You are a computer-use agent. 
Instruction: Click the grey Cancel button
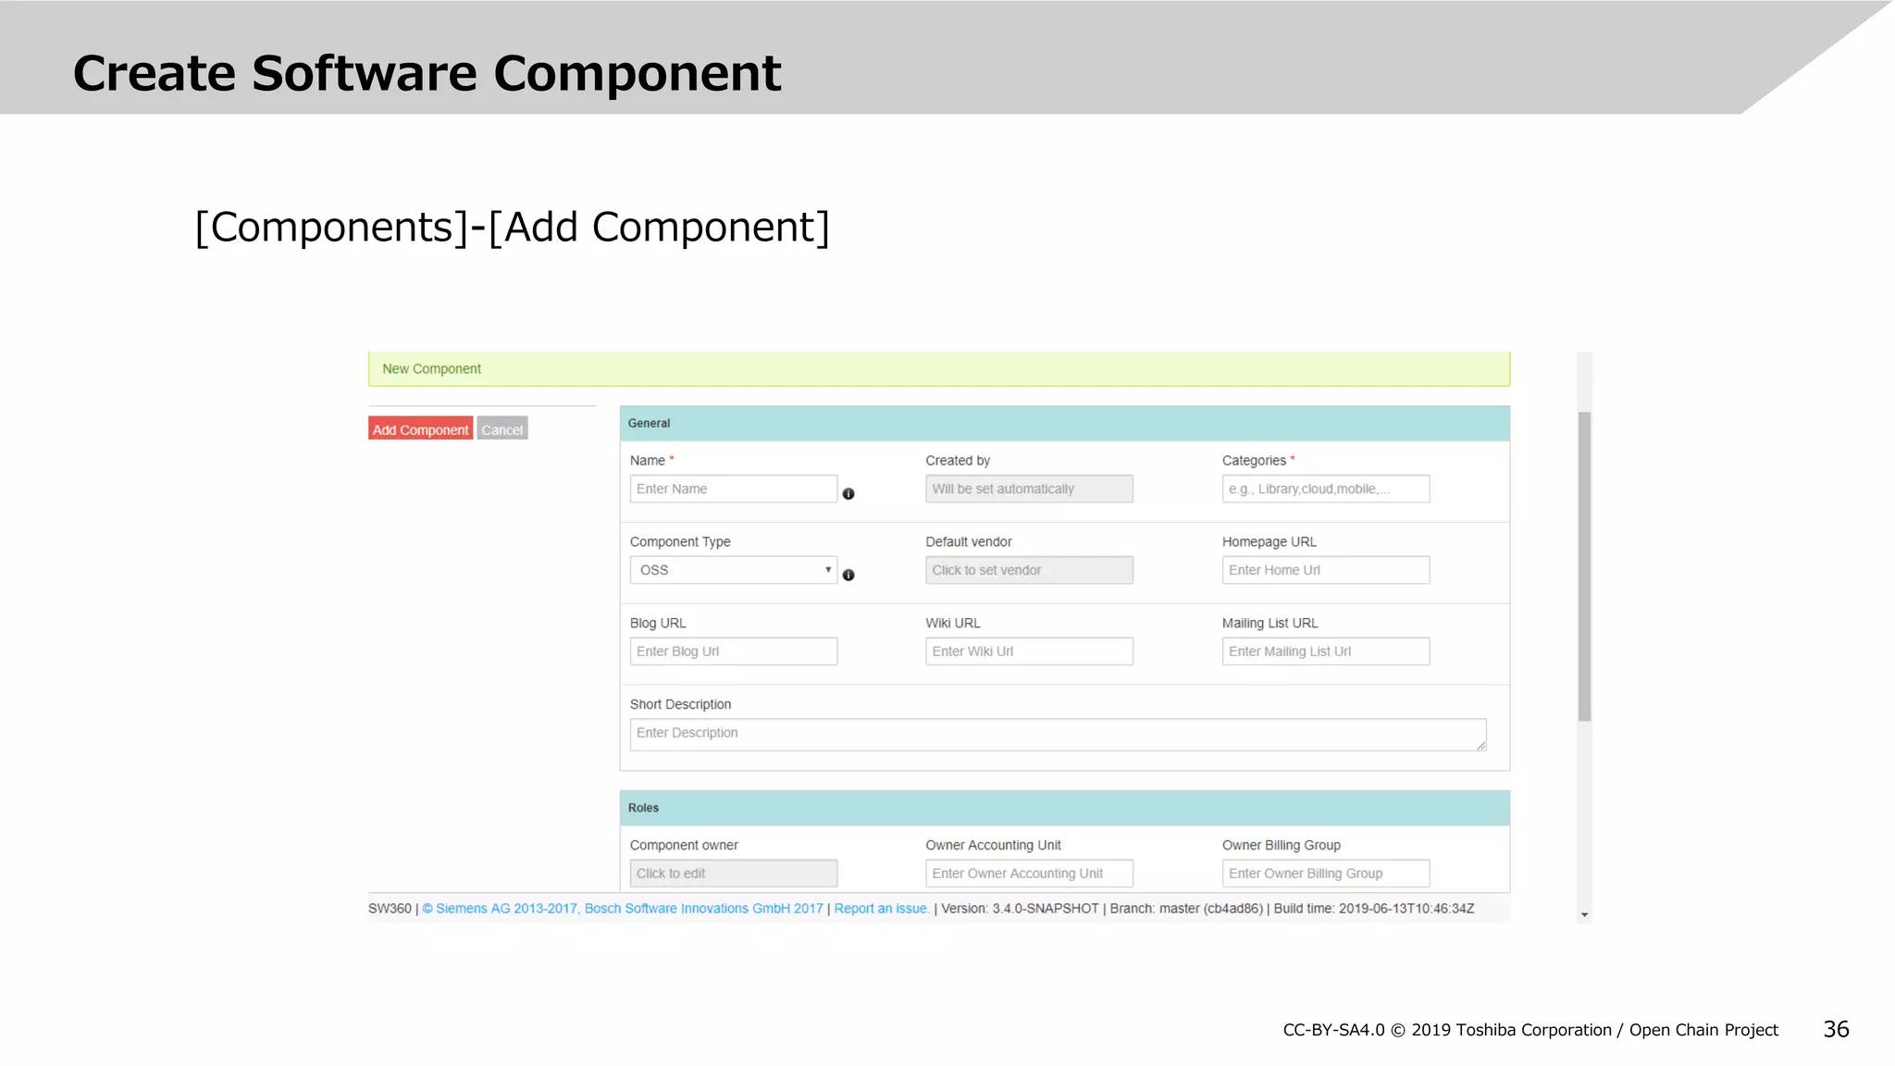[502, 429]
